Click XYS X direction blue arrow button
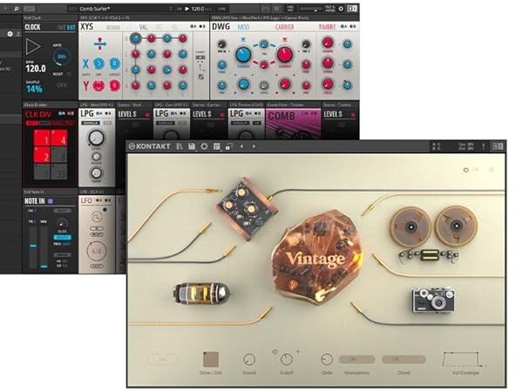Screen dimensions: 523x392 98,64
